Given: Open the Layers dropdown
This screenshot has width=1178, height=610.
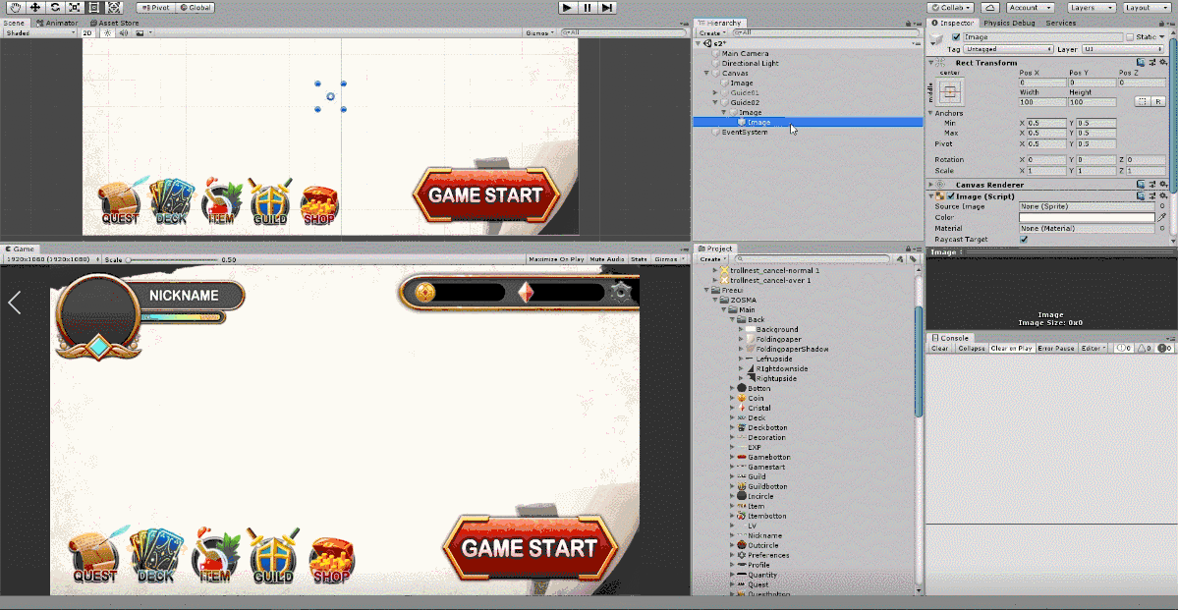Looking at the screenshot, I should point(1092,8).
